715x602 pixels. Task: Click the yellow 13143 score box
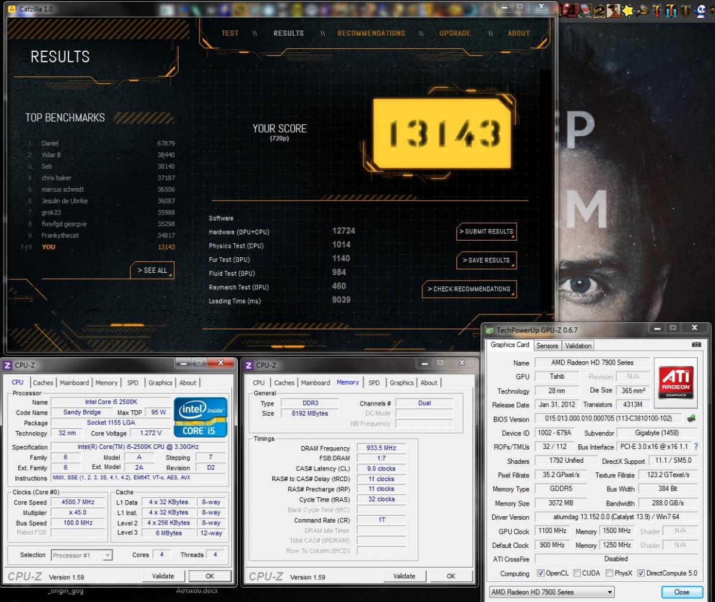pyautogui.click(x=443, y=133)
